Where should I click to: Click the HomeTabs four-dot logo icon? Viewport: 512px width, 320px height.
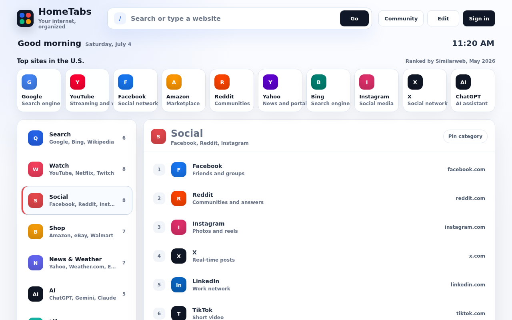click(x=25, y=18)
